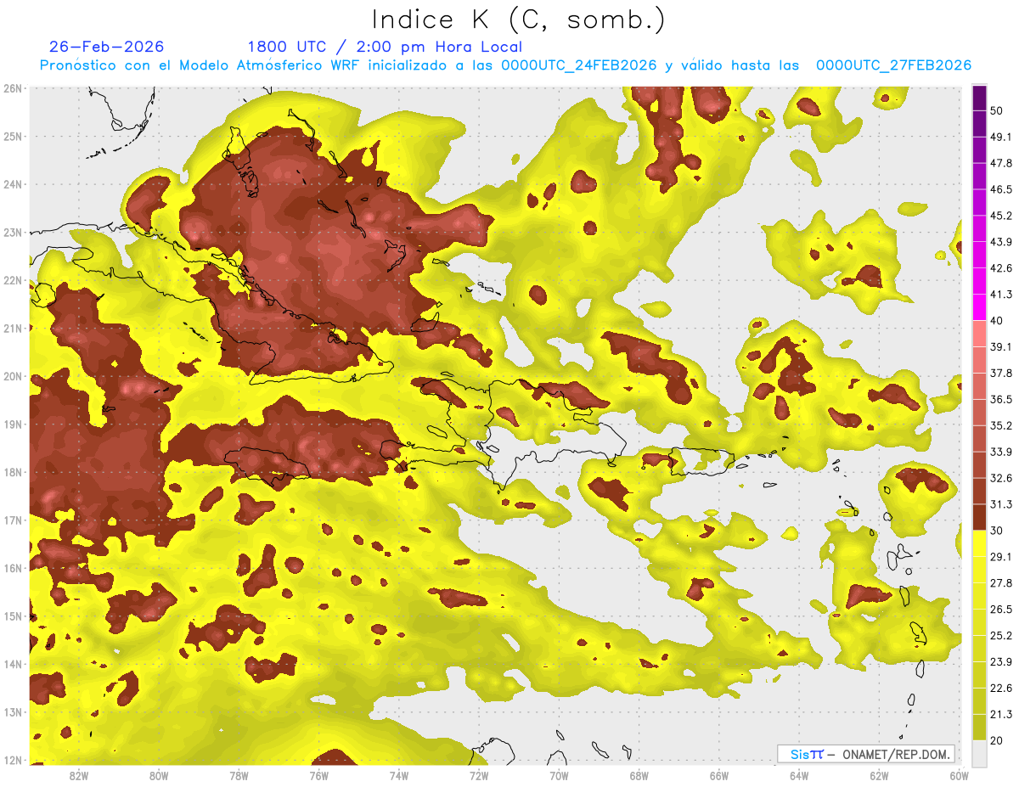Pick the 64W longitude label
Viewport: 1019px width, 787px height.
799,776
